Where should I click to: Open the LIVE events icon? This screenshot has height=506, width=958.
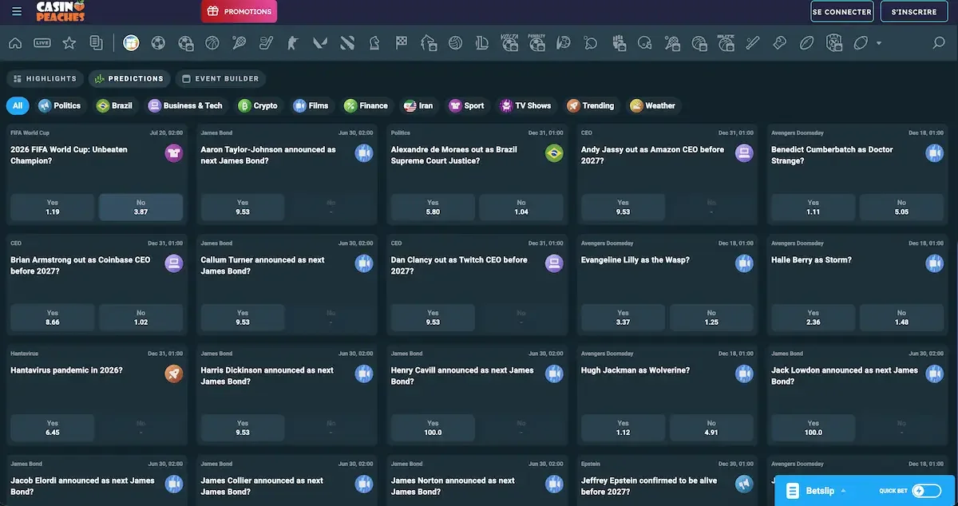(42, 43)
